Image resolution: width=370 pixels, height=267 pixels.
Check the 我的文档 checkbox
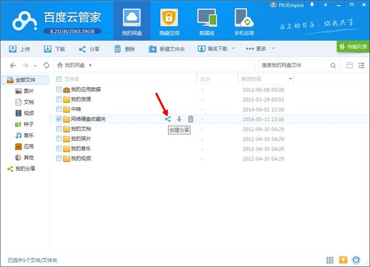click(59, 129)
